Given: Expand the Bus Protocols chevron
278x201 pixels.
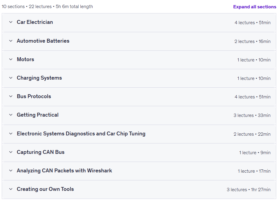Looking at the screenshot, I should click(x=11, y=96).
